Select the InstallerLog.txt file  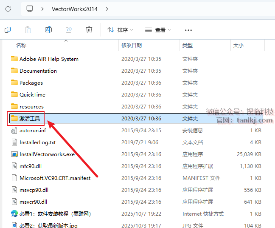point(37,142)
